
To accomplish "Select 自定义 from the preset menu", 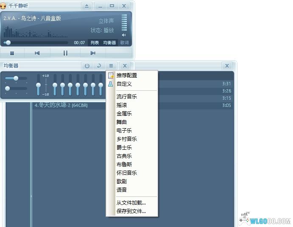I will 132,84.
